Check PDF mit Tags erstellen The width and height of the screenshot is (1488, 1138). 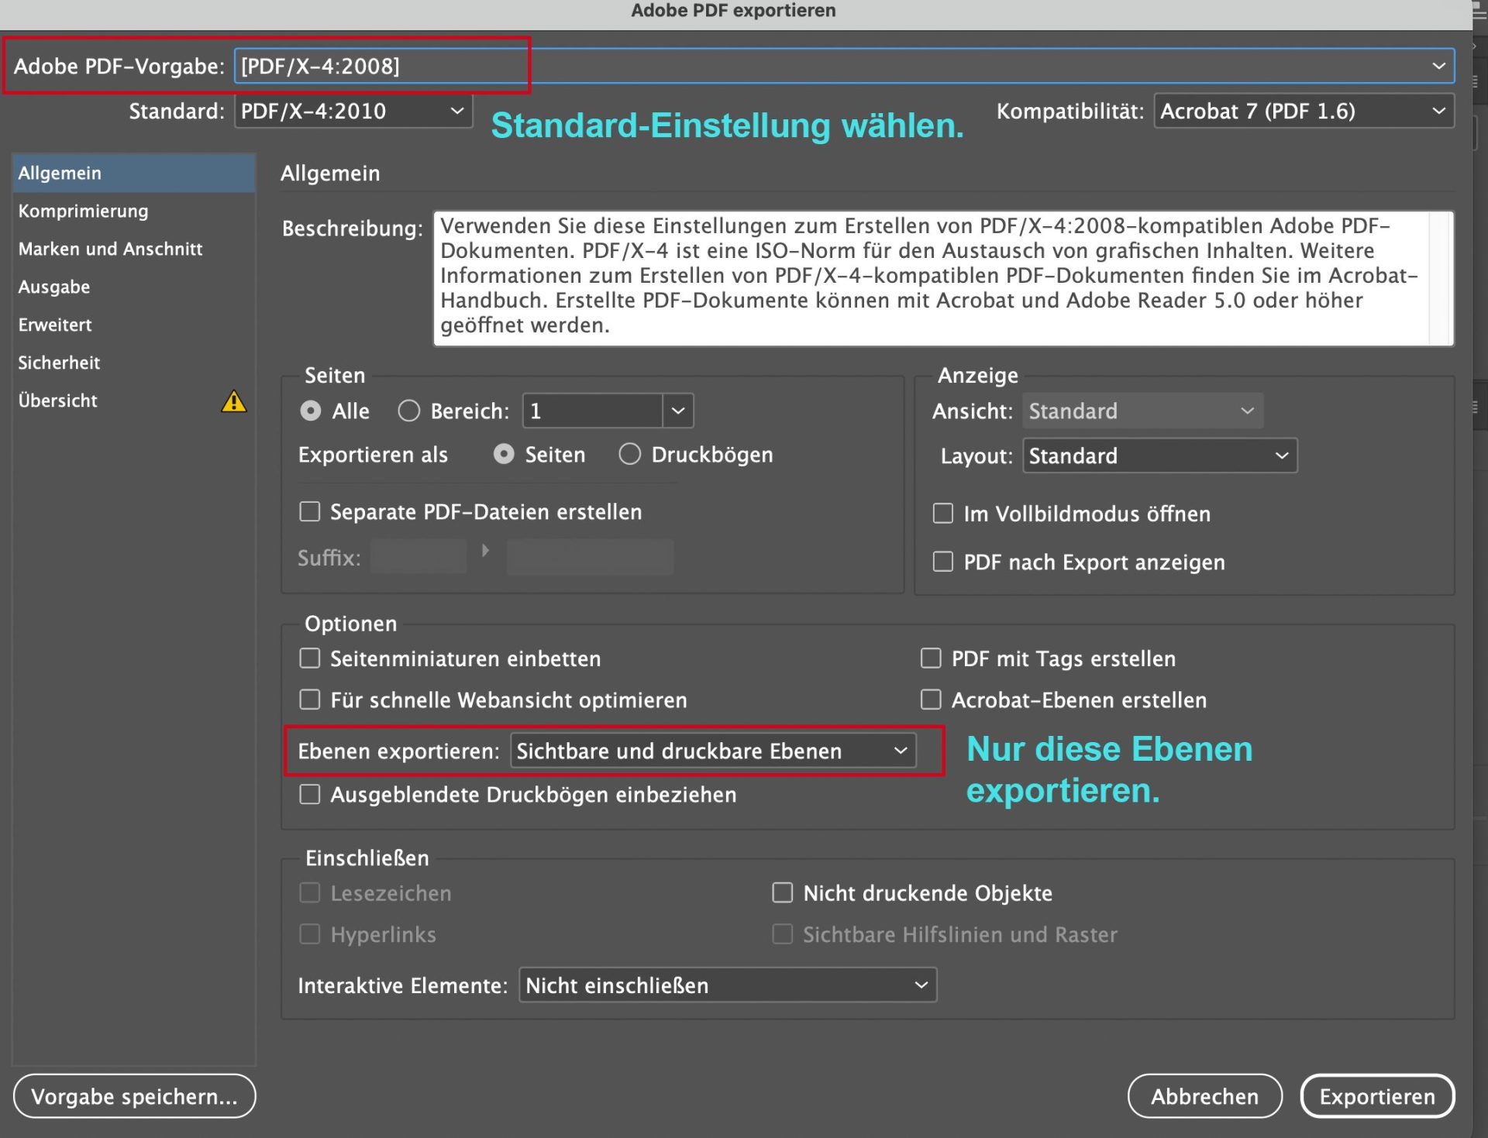pyautogui.click(x=931, y=658)
